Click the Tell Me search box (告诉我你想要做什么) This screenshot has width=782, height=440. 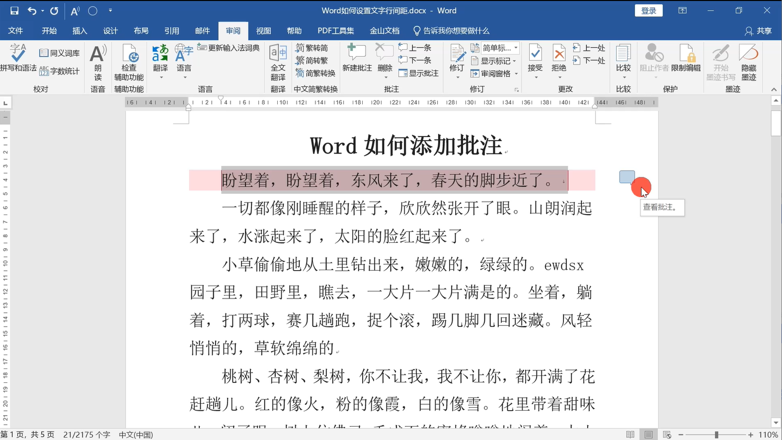point(451,31)
